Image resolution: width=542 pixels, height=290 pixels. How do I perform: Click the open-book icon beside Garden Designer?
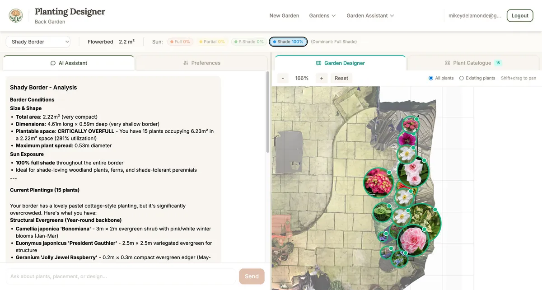[x=320, y=63]
